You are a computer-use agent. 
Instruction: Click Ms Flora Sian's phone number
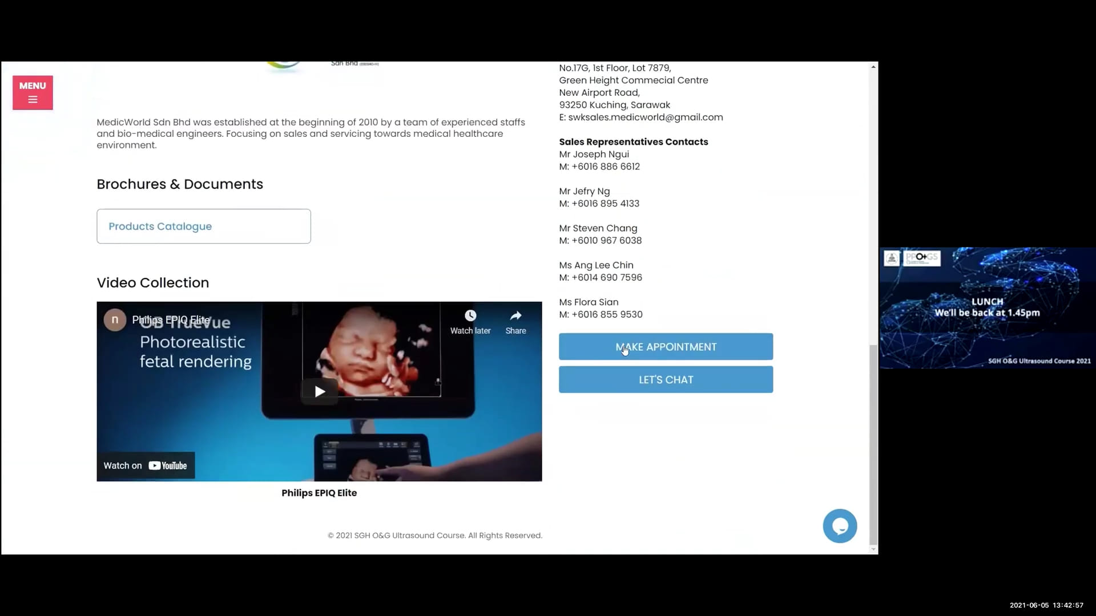click(x=607, y=315)
